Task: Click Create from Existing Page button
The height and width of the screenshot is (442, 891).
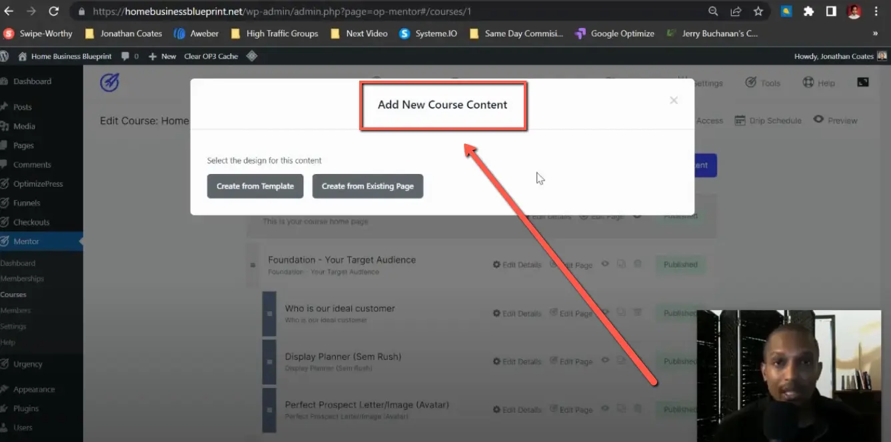Action: tap(367, 186)
